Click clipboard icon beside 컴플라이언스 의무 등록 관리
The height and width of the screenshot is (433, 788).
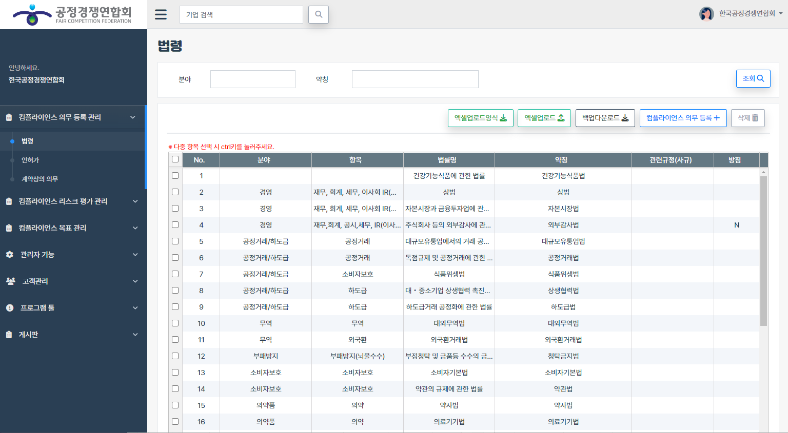coord(9,117)
